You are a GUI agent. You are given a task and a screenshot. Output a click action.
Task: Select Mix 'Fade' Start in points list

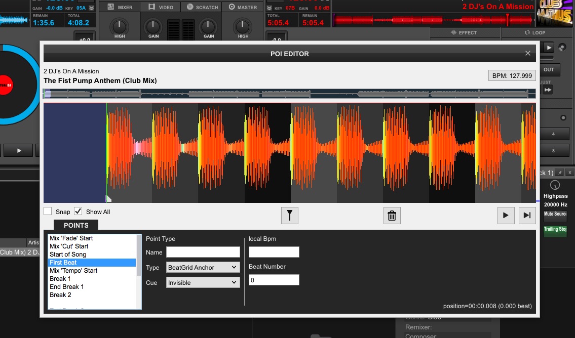click(92, 238)
